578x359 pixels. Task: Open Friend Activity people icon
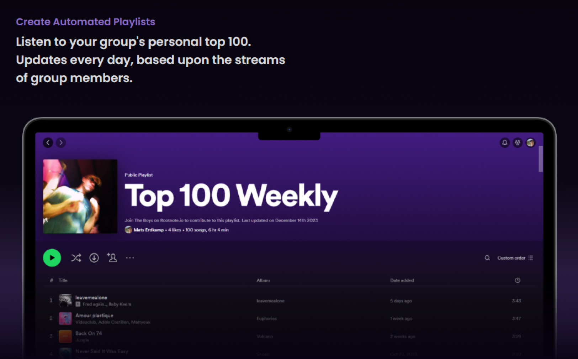[517, 142]
